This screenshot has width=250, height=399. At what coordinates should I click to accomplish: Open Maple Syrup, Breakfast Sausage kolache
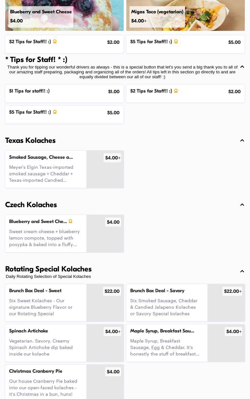(185, 343)
